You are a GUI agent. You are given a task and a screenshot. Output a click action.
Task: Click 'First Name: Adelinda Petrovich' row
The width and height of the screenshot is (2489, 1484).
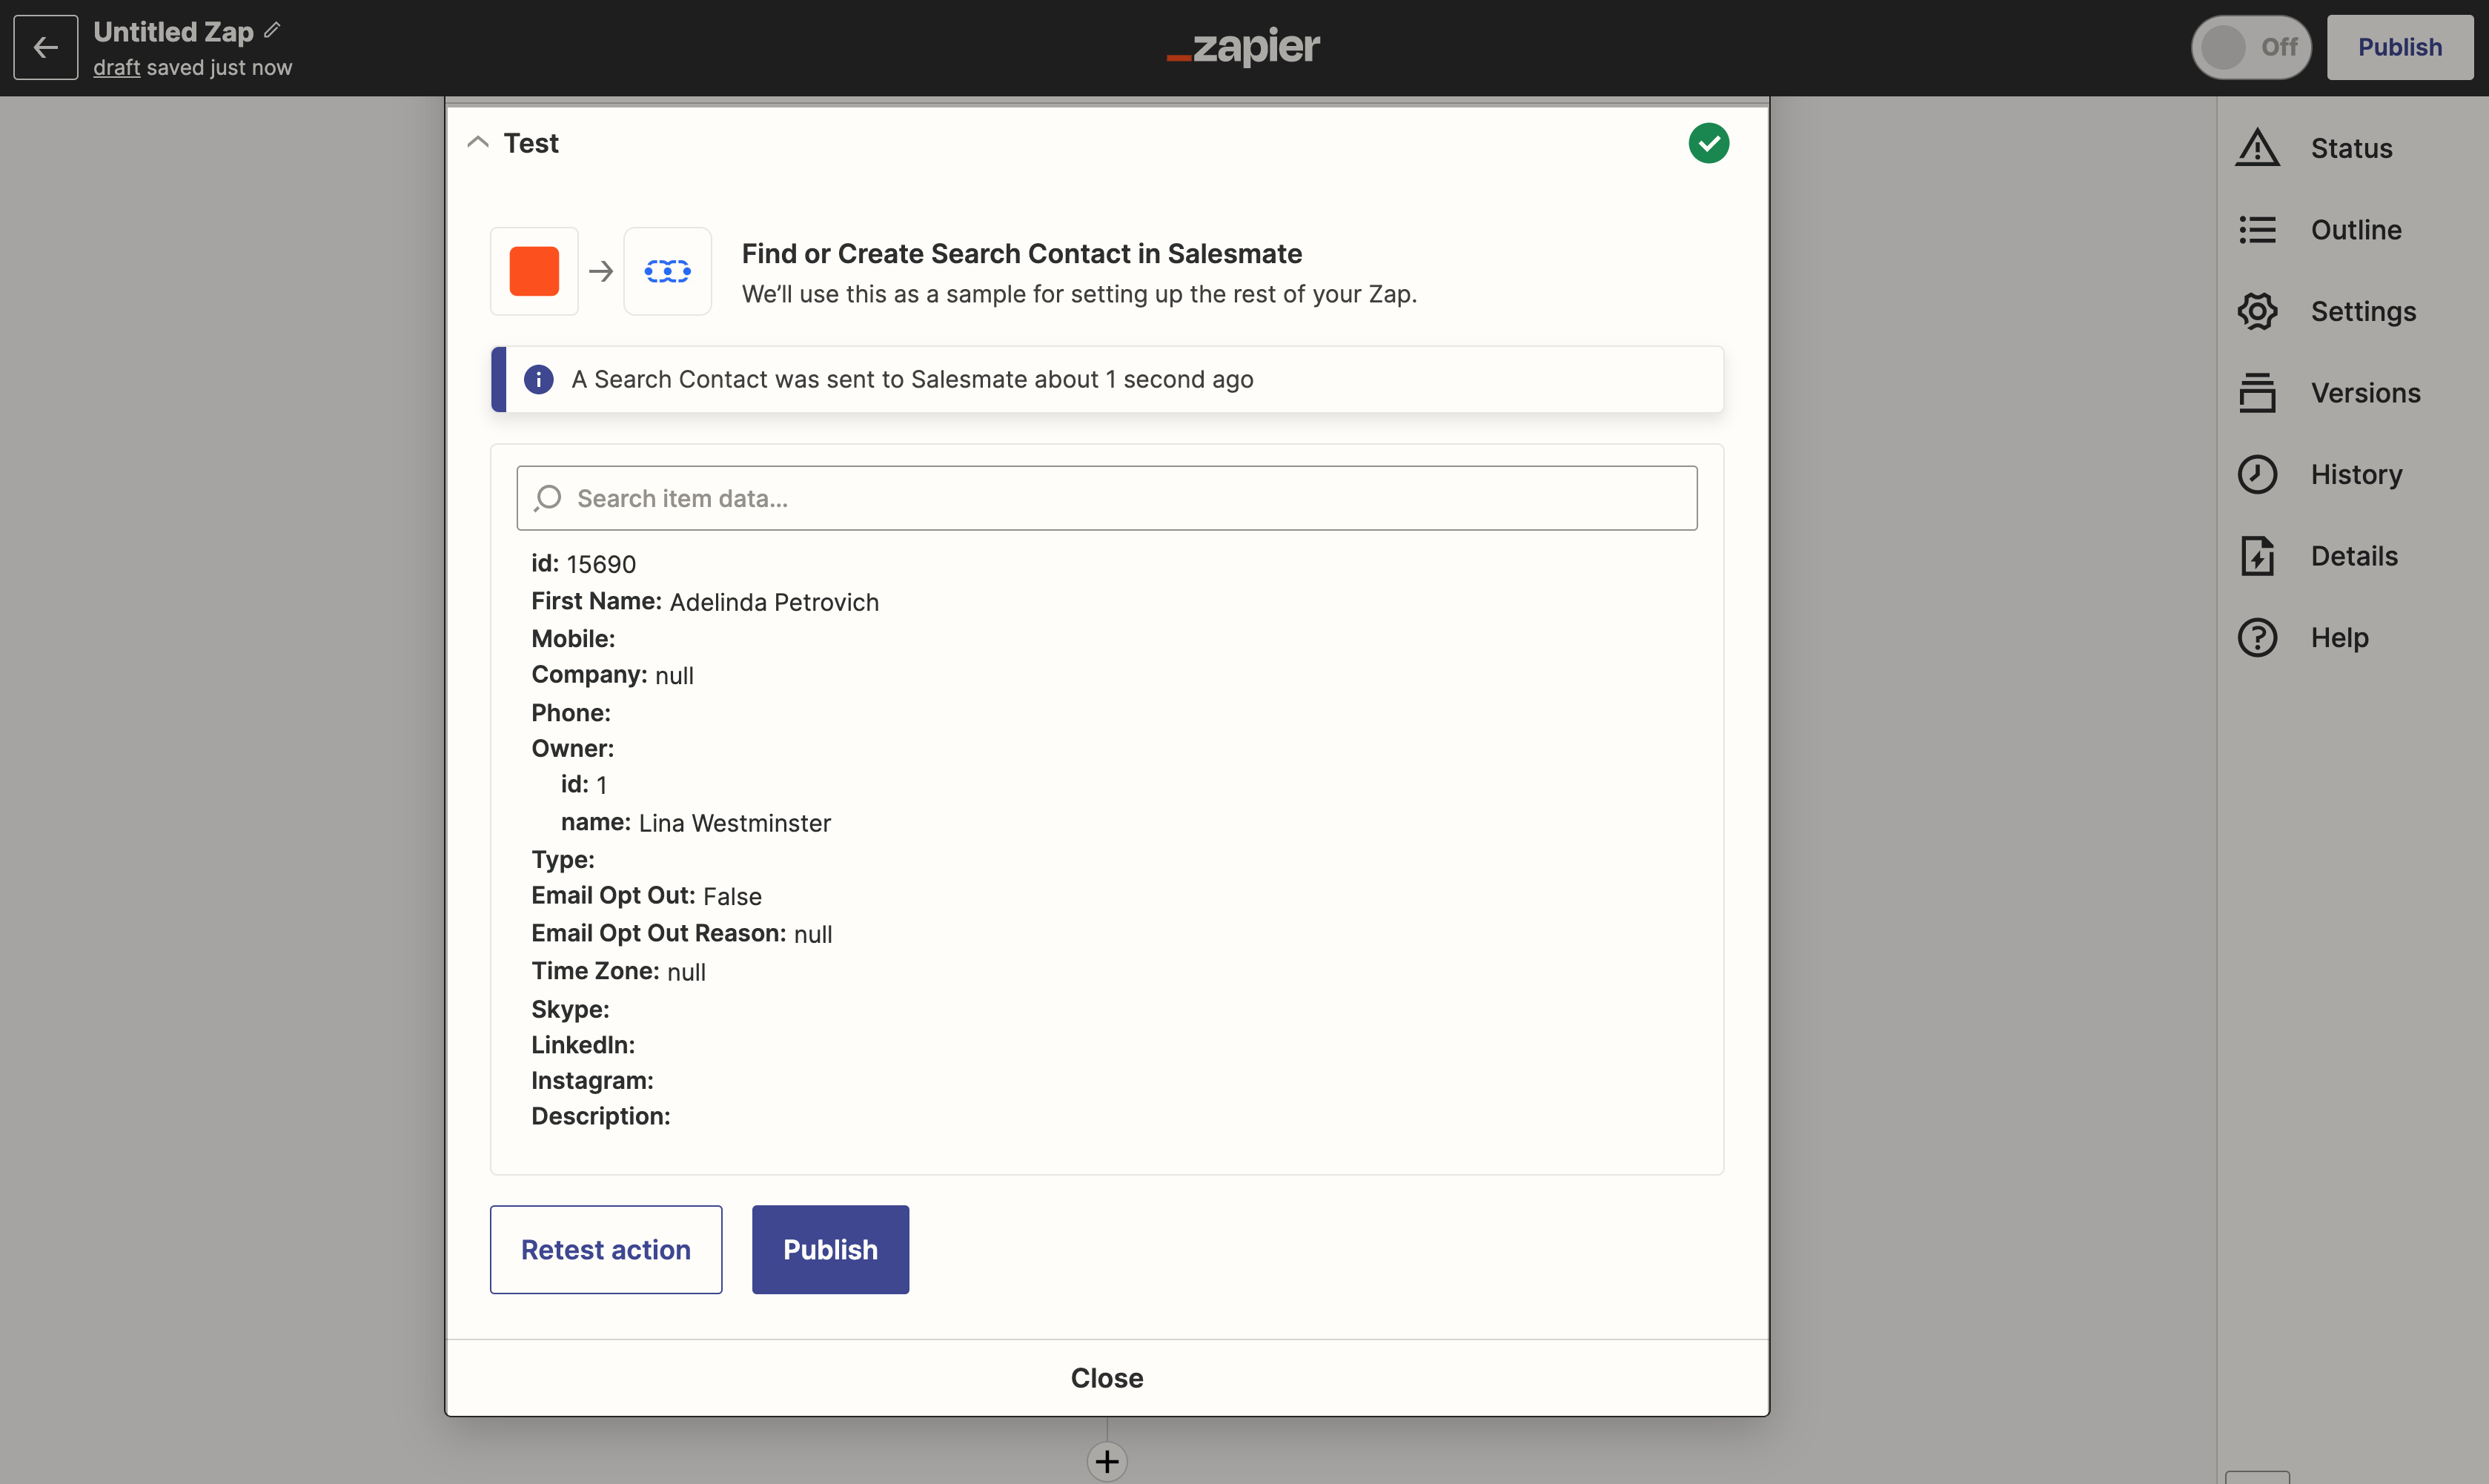pos(705,602)
